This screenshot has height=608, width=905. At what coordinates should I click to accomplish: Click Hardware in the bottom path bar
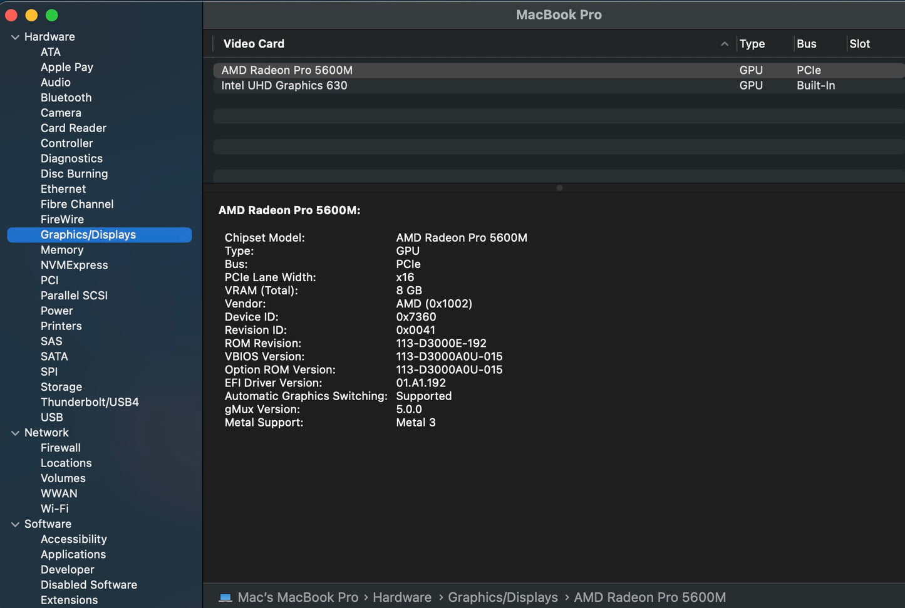pyautogui.click(x=401, y=597)
